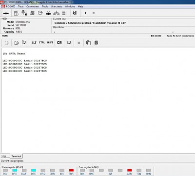The width and height of the screenshot is (195, 176).
Task: Open the Users tests menu
Action: click(x=57, y=6)
